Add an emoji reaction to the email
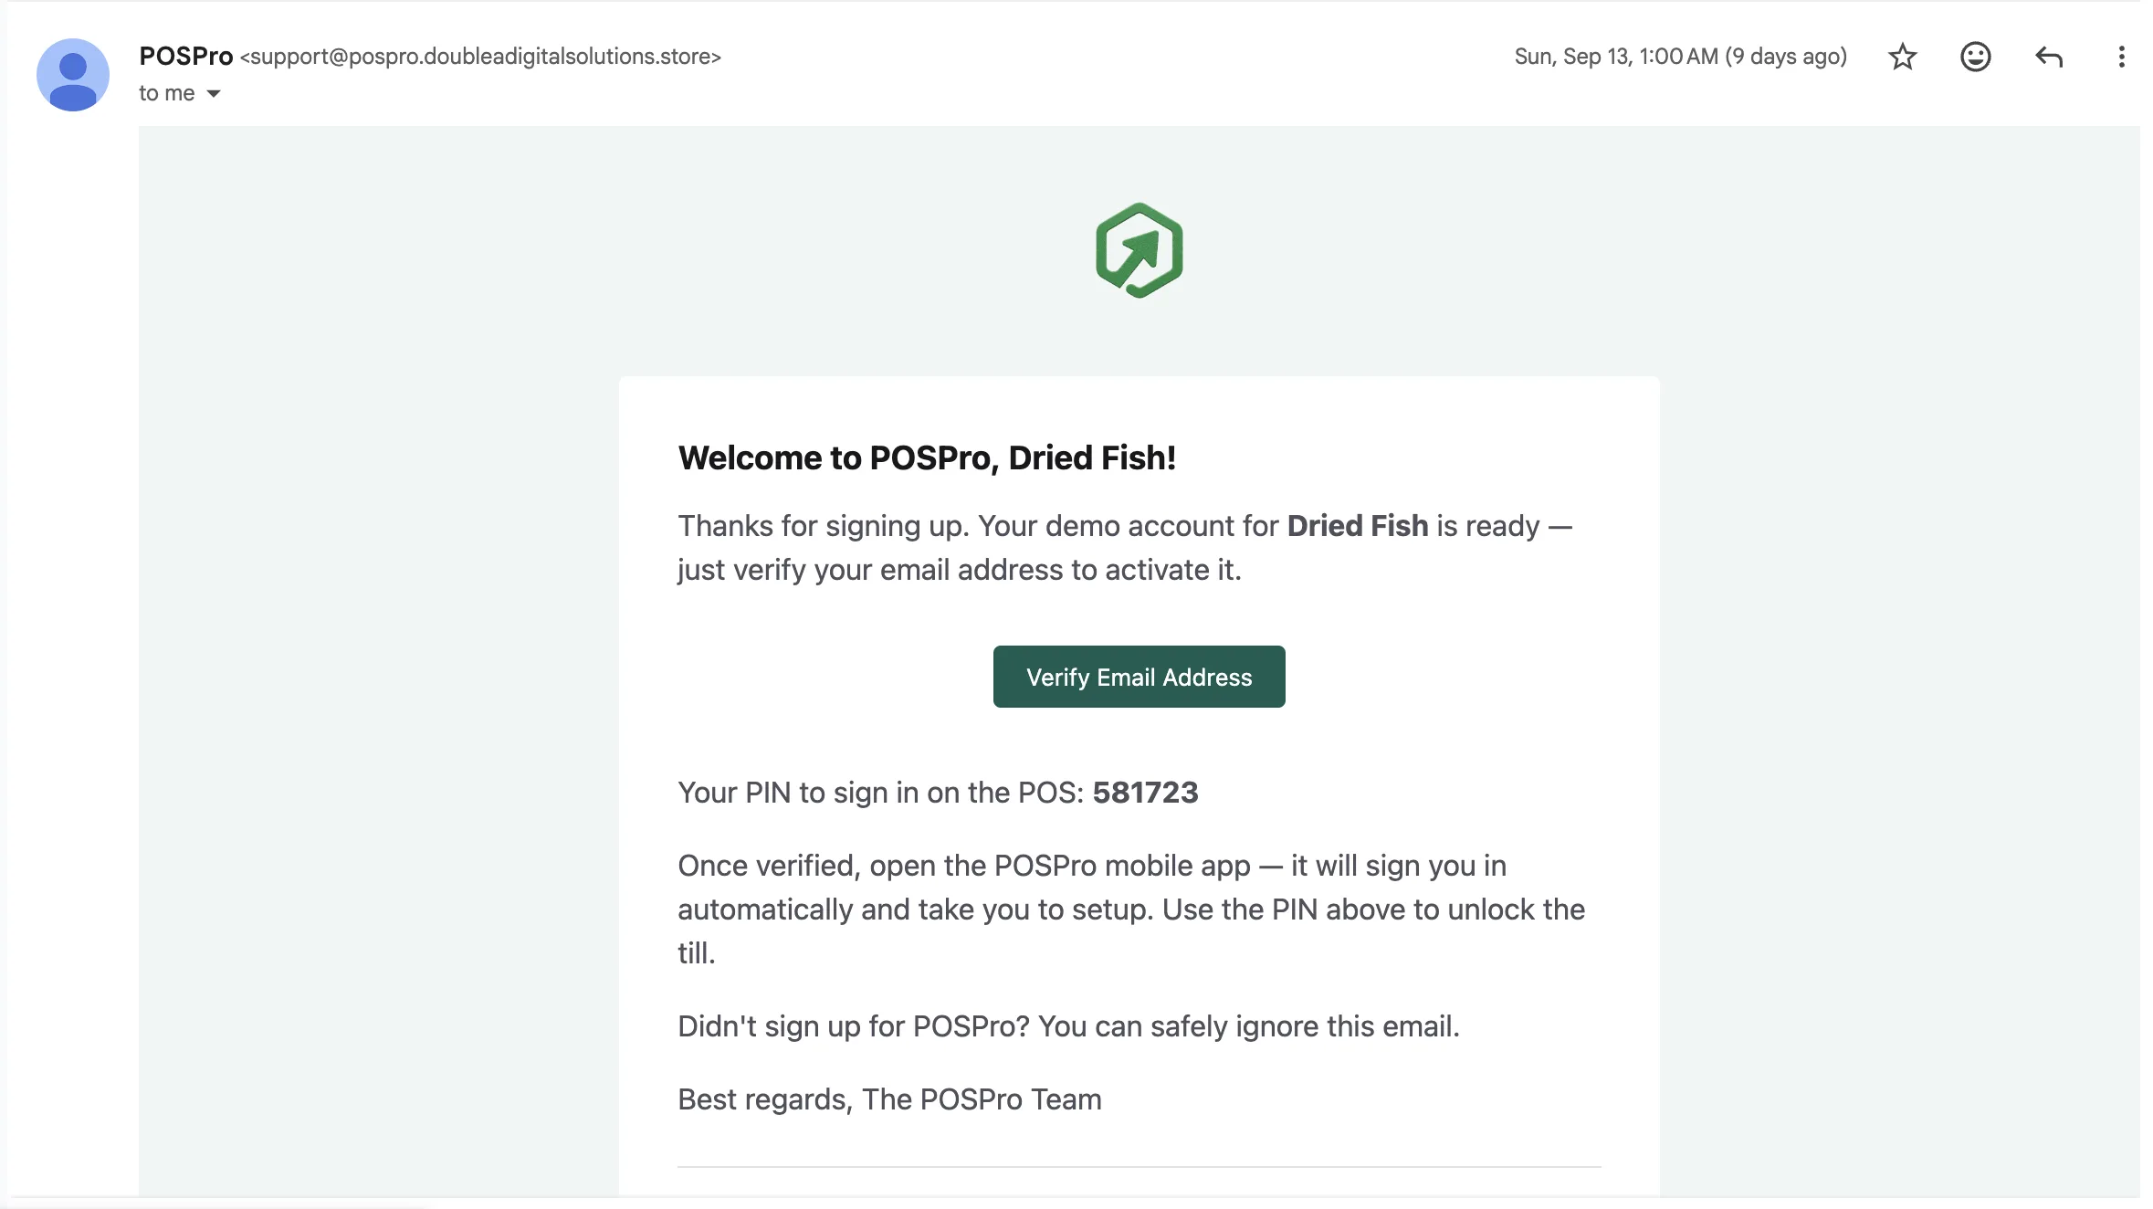The height and width of the screenshot is (1209, 2153). (1975, 57)
